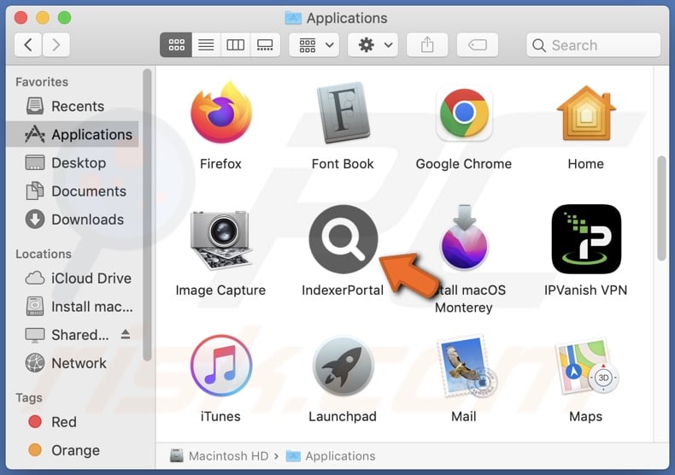Viewport: 675px width, 475px height.
Task: Open Install mac... volume in sidebar
Action: (x=73, y=307)
